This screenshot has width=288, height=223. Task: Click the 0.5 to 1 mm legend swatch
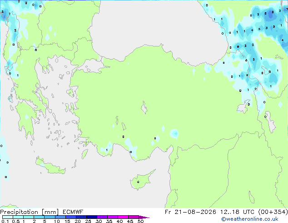tap(18, 217)
